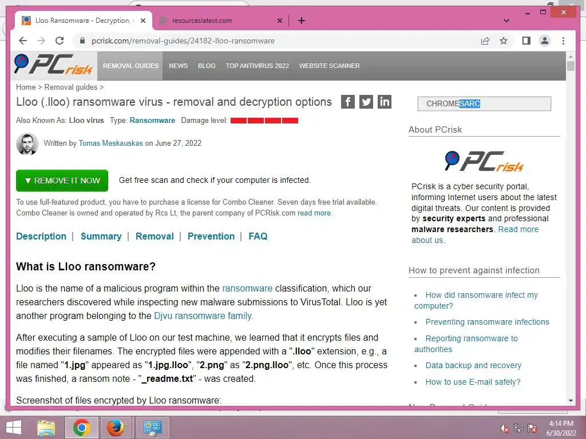
Task: Share article on Facebook
Action: click(x=347, y=102)
